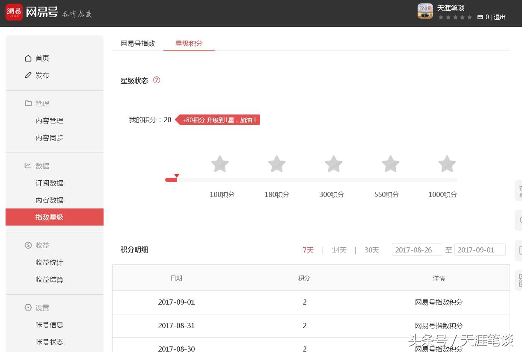Switch to the 网易号指数 tab
Image resolution: width=522 pixels, height=352 pixels.
(137, 43)
